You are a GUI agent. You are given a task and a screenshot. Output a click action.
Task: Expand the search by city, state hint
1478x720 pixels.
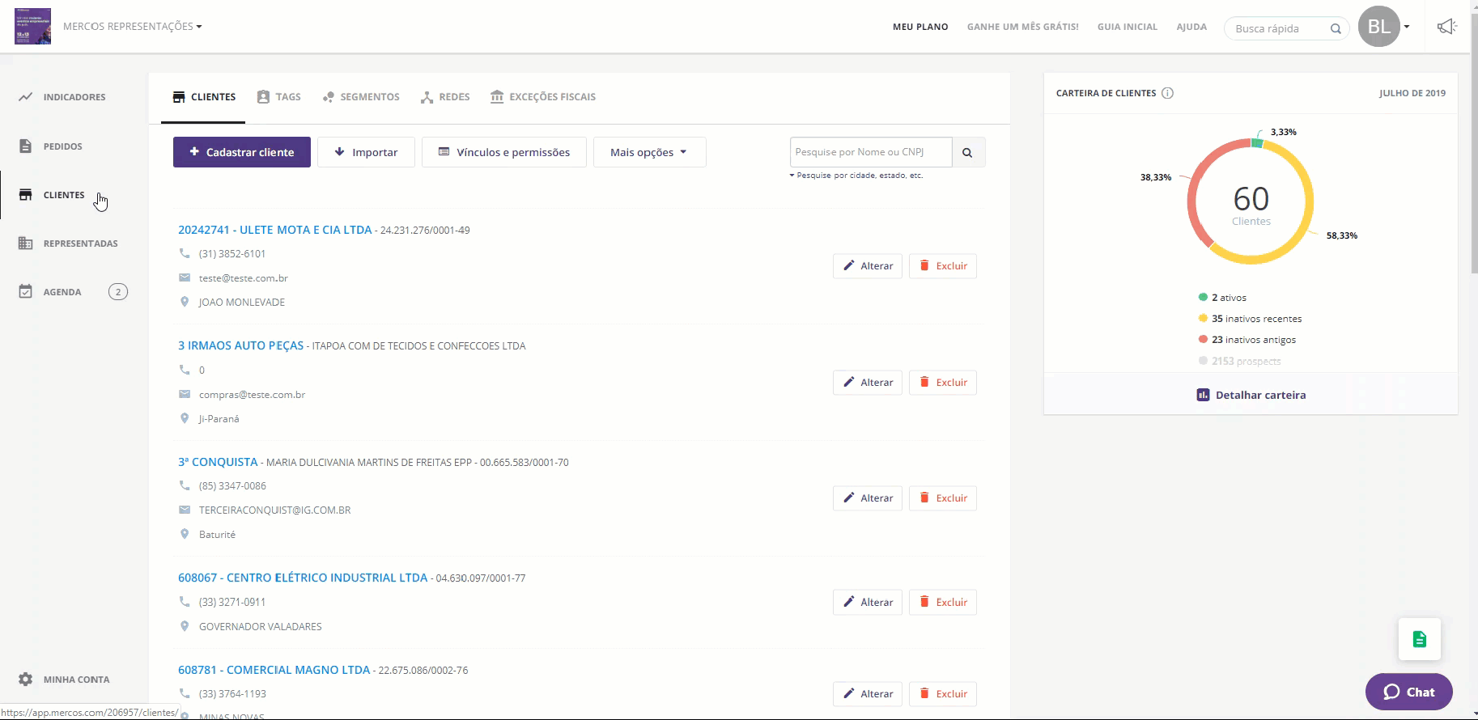856,176
